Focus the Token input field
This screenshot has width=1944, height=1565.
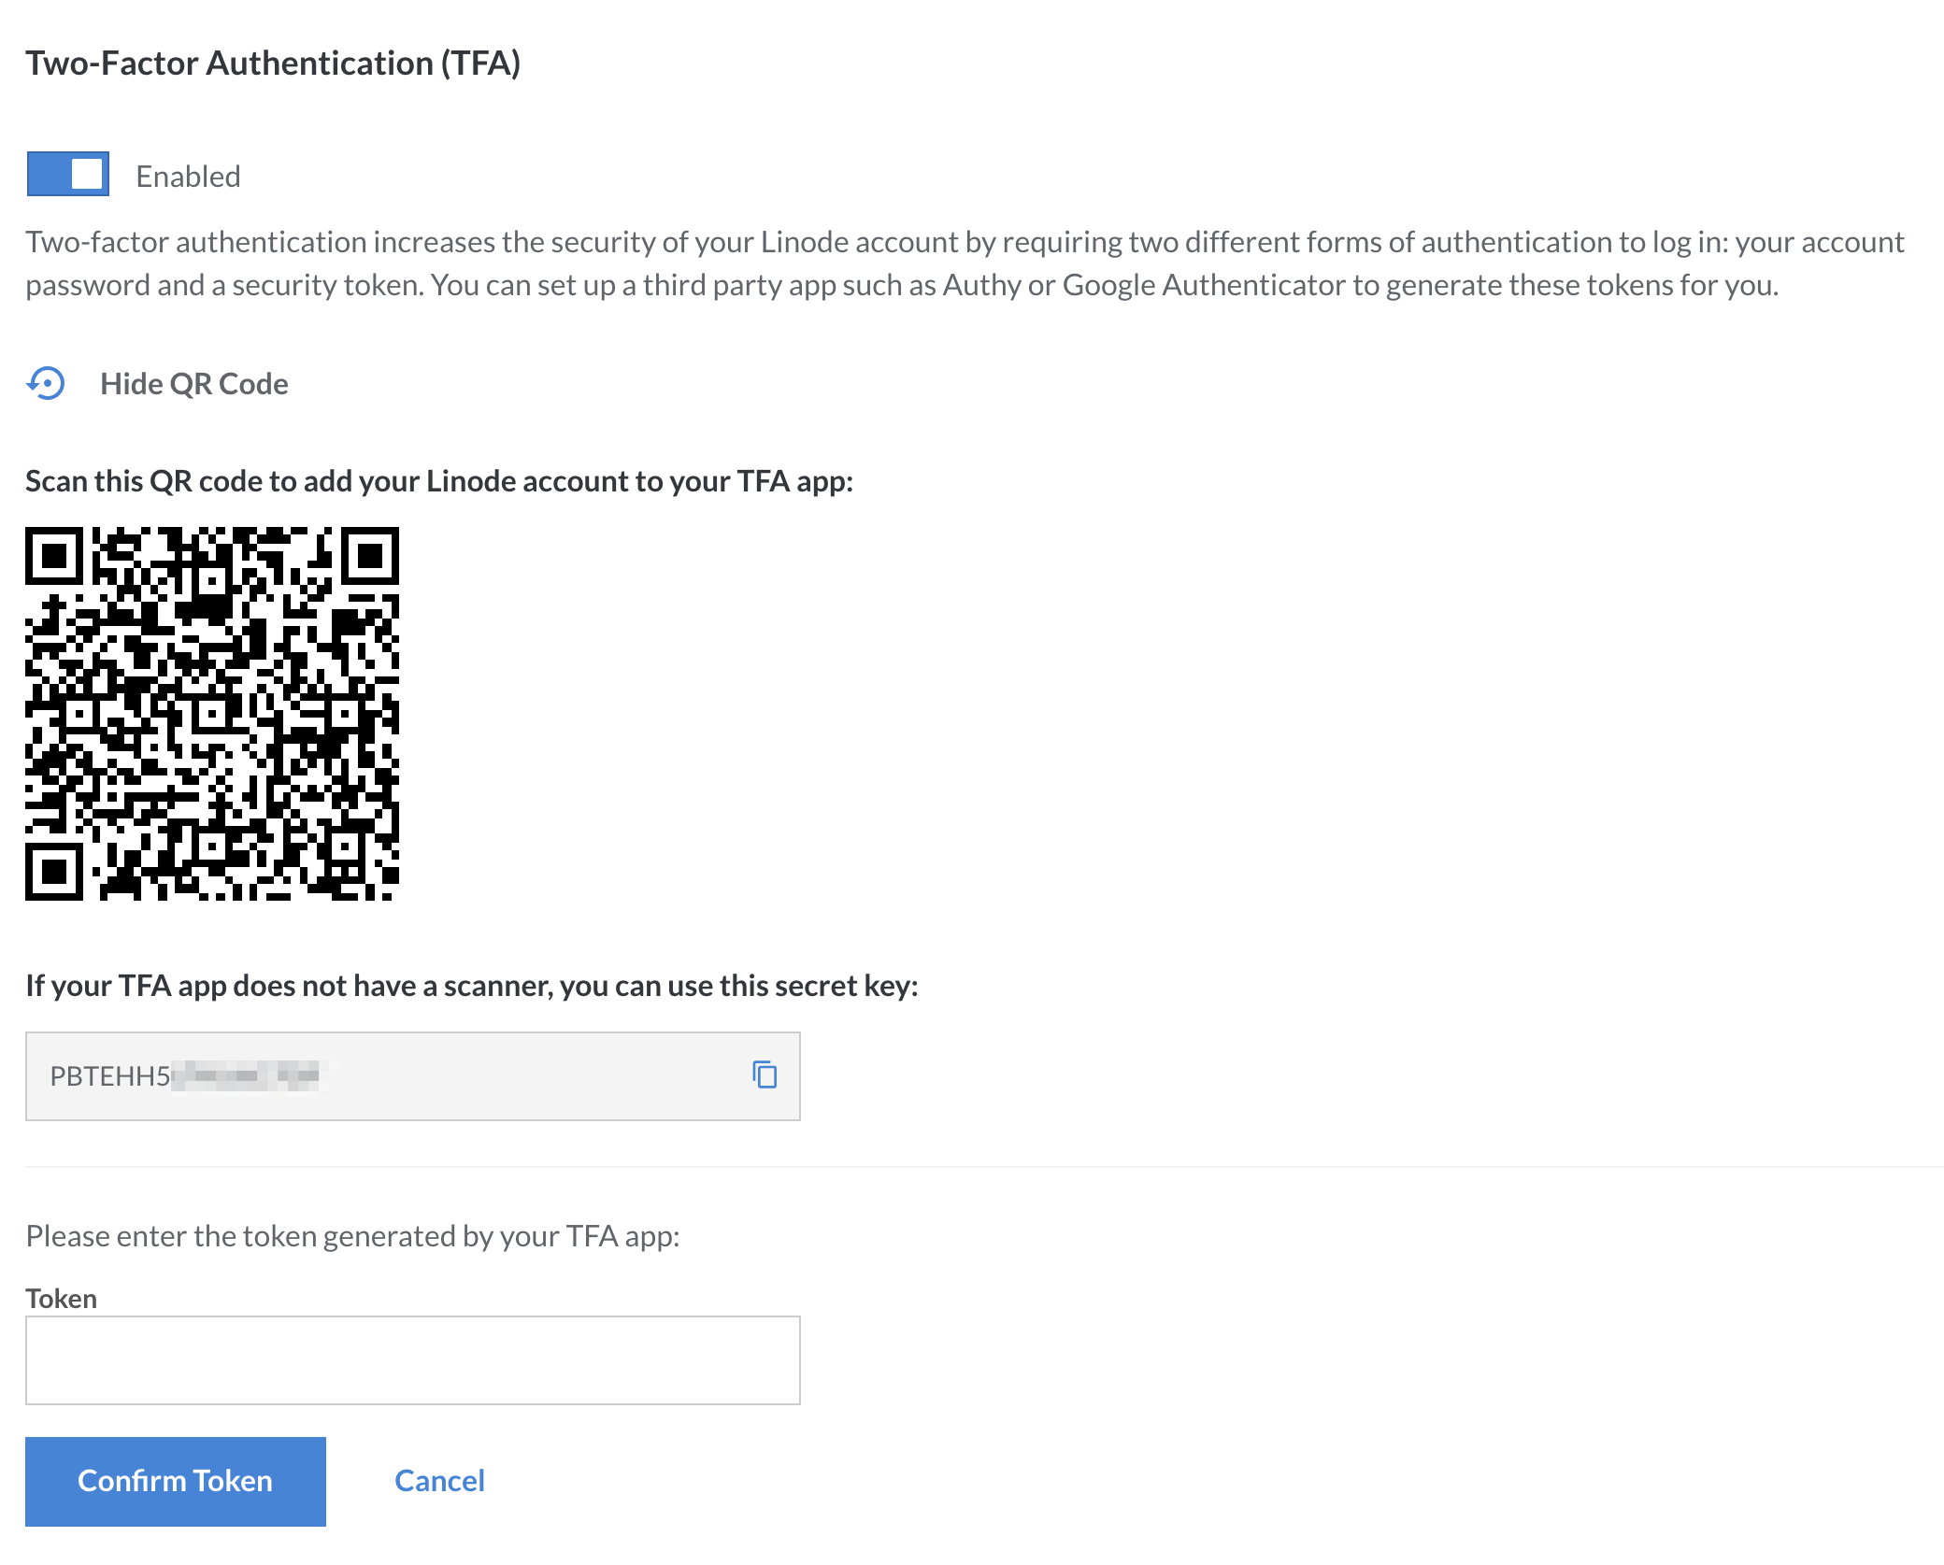pos(412,1360)
